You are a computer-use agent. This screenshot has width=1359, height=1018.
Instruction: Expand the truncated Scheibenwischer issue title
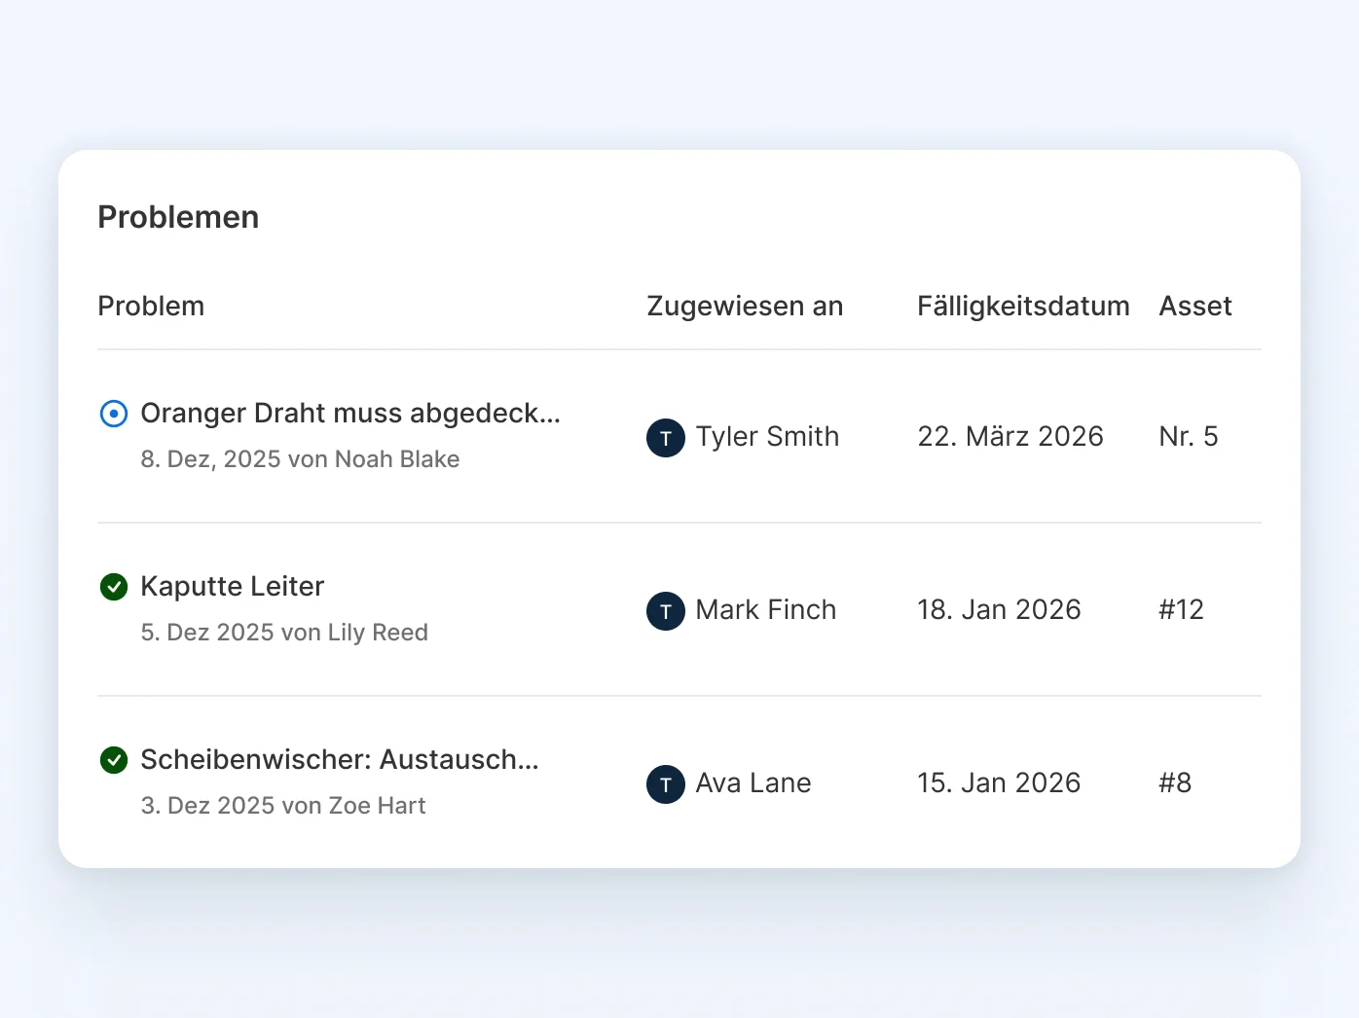(x=340, y=760)
